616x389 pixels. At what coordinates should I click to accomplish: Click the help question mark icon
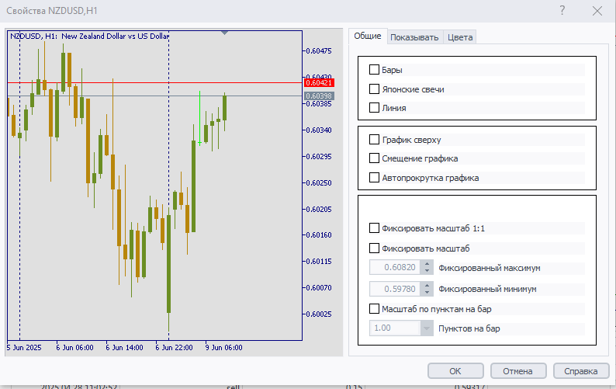pos(562,11)
